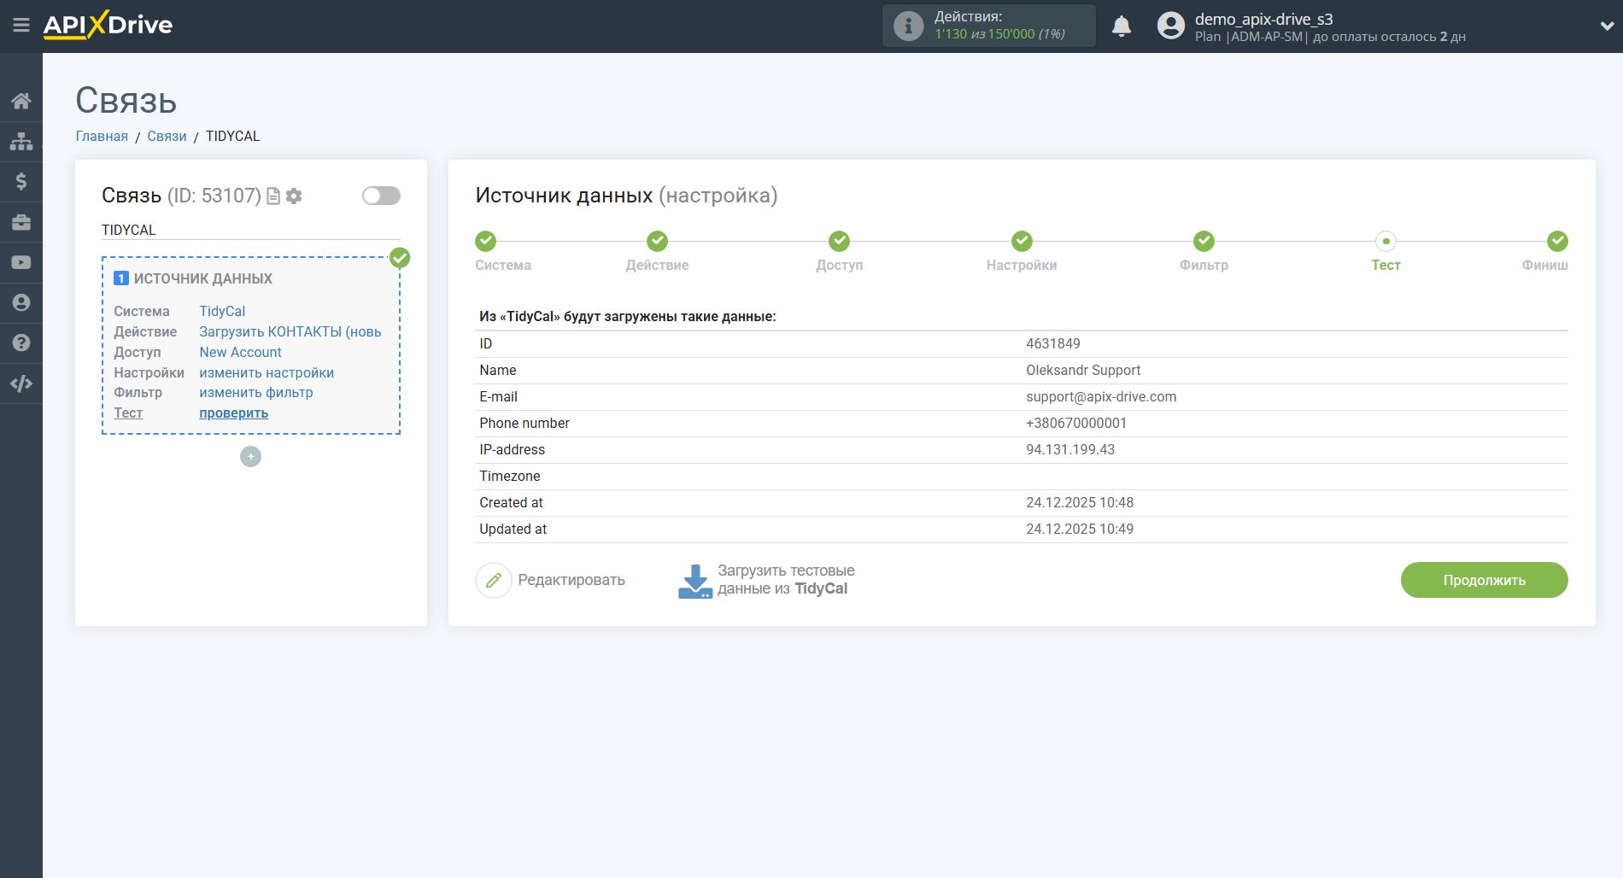This screenshot has width=1623, height=878.
Task: Open connections sitemap icon in sidebar
Action: click(x=21, y=141)
